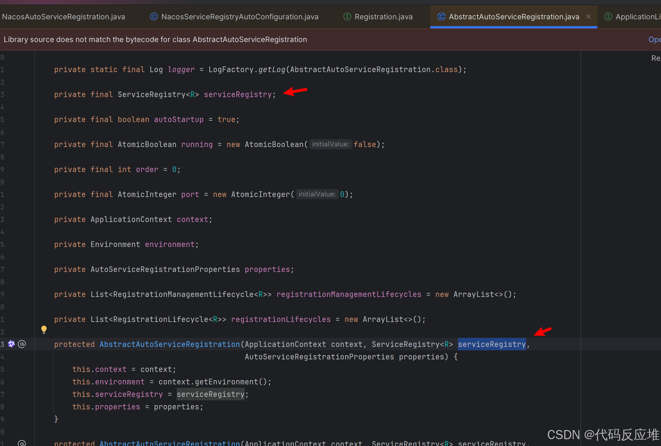Switch to NacosAutoServiceRegistration.java tab
661x446 pixels.
click(63, 17)
